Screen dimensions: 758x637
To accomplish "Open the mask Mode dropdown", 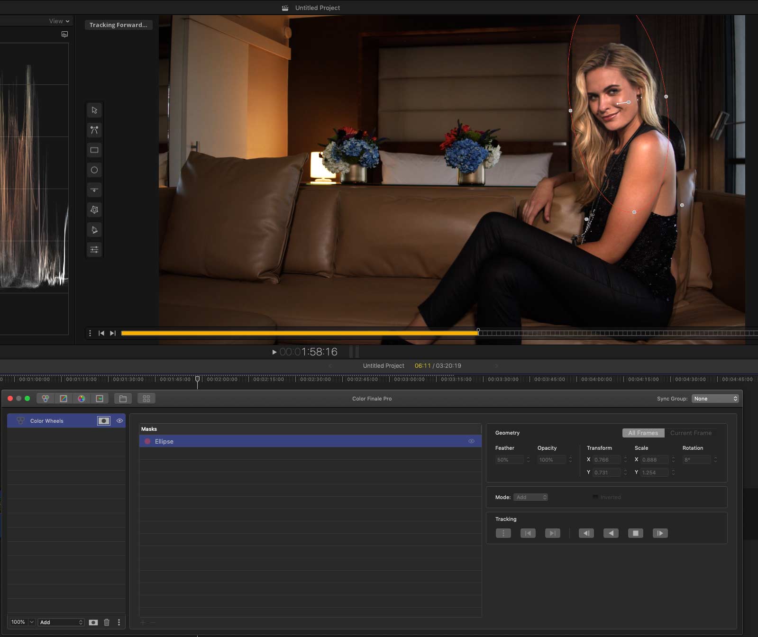I will tap(531, 497).
